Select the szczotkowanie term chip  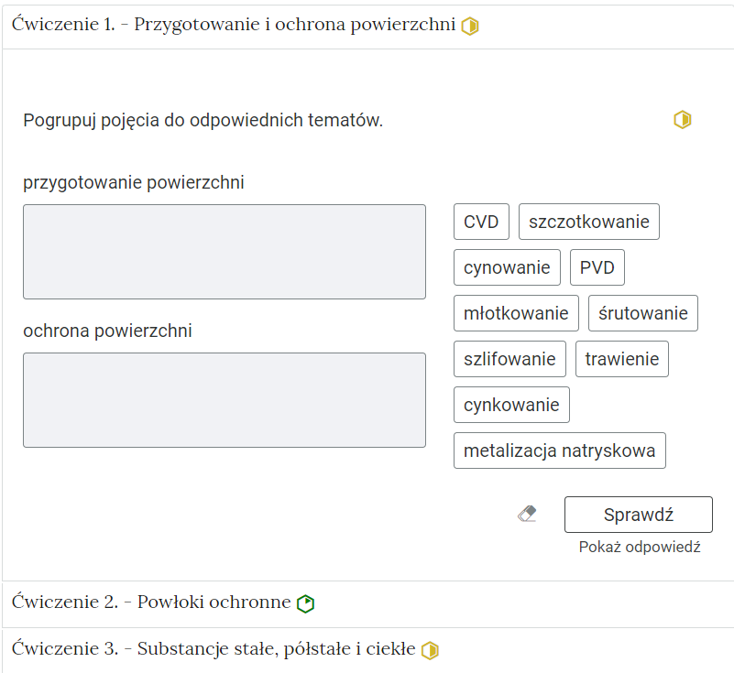click(x=588, y=221)
